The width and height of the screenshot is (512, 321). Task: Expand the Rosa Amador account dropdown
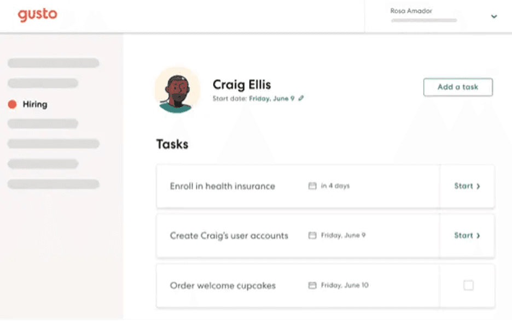pyautogui.click(x=494, y=16)
